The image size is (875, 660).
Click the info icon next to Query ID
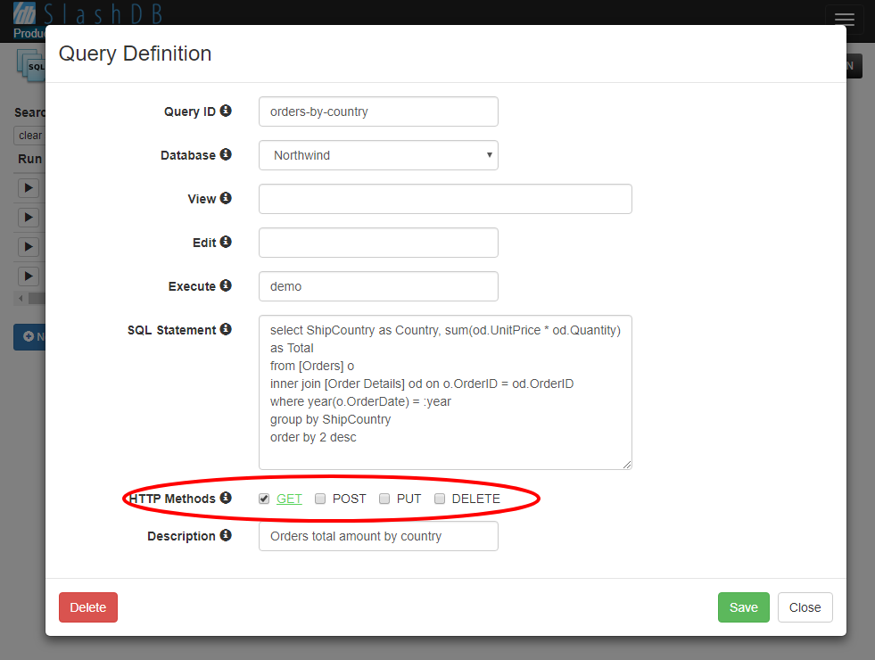tap(226, 111)
